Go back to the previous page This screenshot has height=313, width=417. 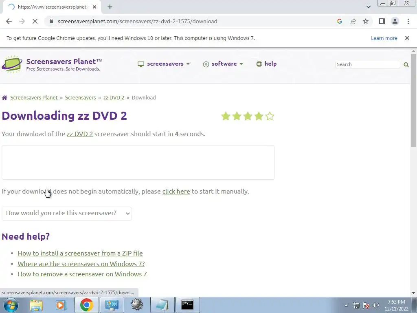(9, 21)
